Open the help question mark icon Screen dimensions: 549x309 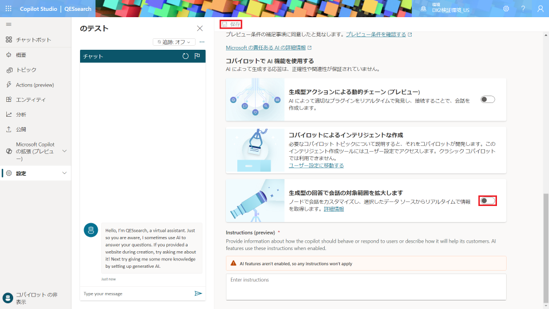523,9
